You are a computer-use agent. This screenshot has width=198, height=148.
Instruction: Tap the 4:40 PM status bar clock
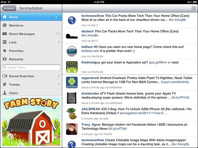[99, 2]
